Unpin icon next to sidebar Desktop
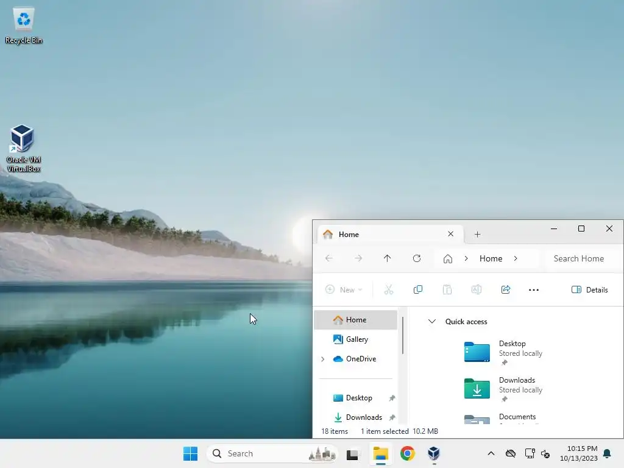624x468 pixels. tap(392, 398)
